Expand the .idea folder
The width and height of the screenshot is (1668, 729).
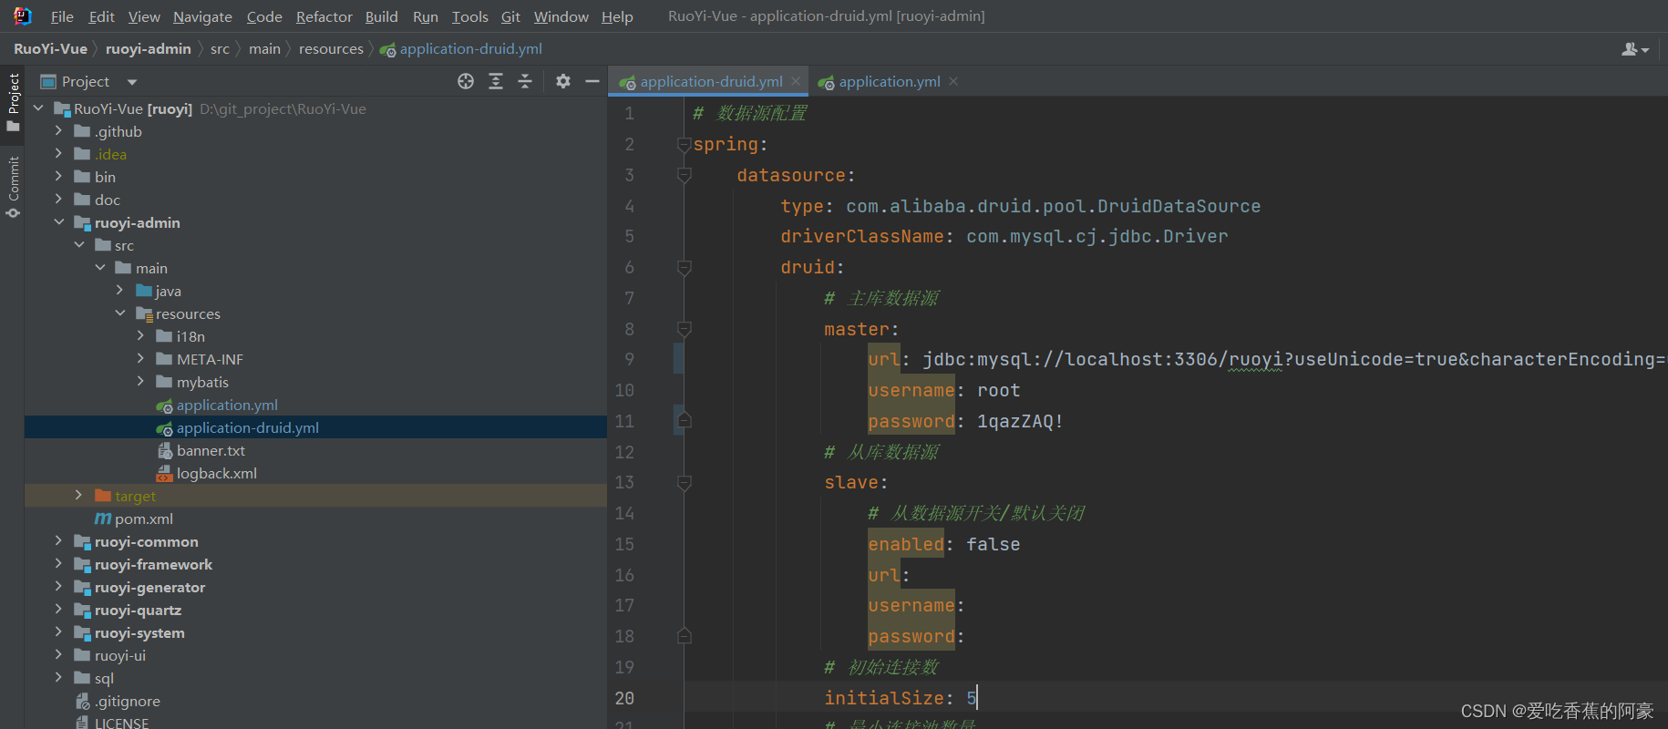(x=59, y=154)
